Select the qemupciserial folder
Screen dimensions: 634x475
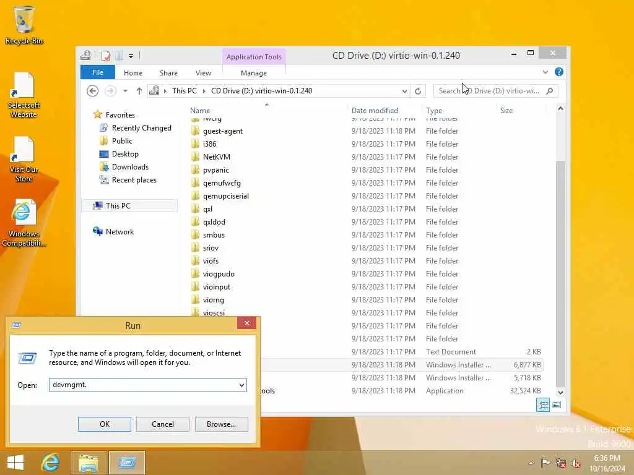225,196
